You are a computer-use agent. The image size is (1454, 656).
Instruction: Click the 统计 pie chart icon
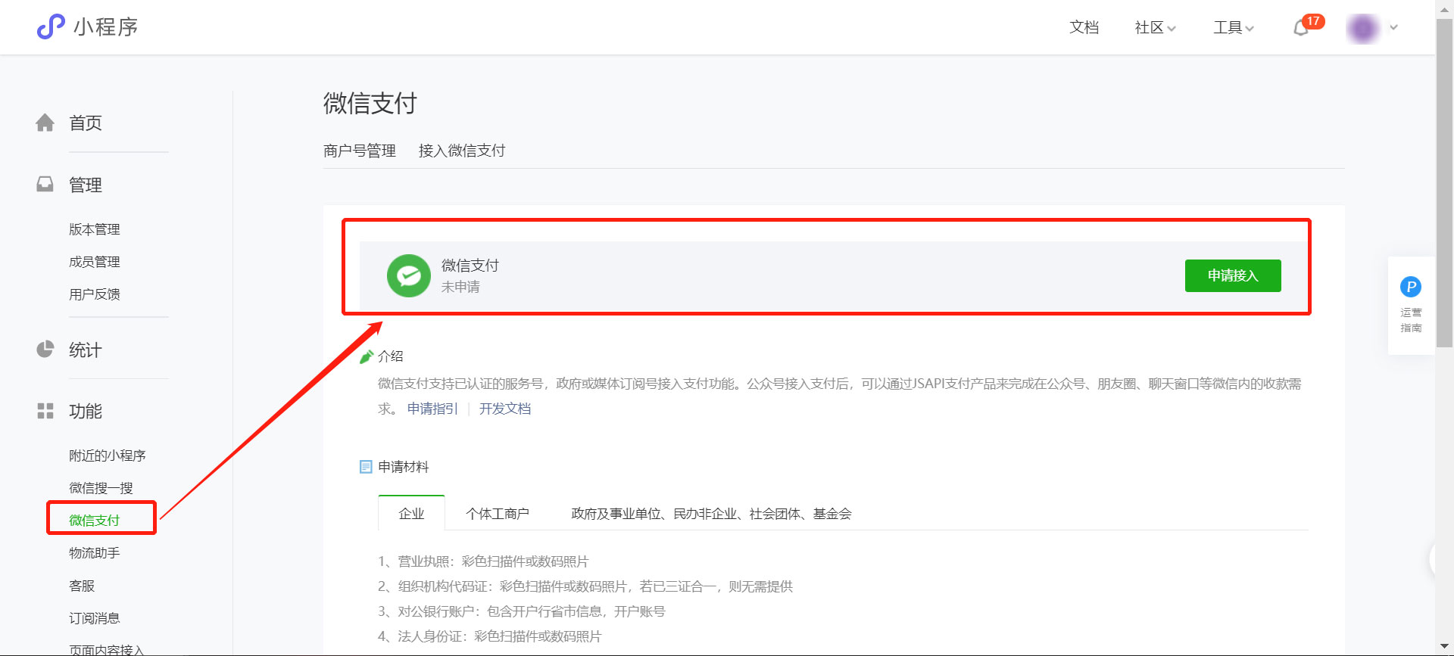45,349
